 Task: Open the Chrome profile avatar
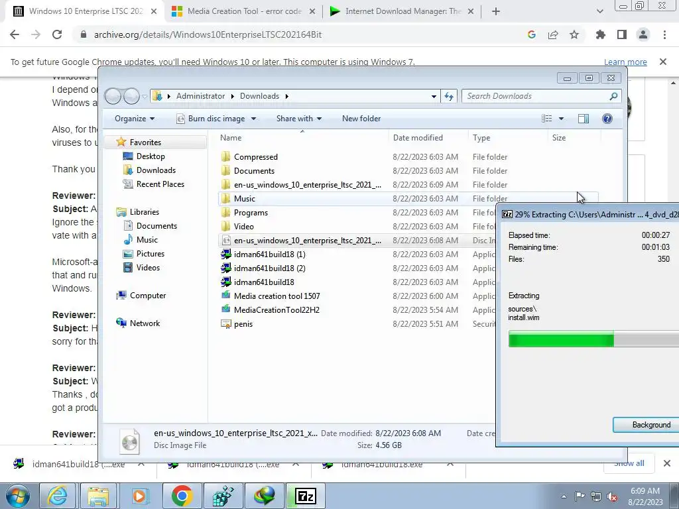tap(643, 34)
